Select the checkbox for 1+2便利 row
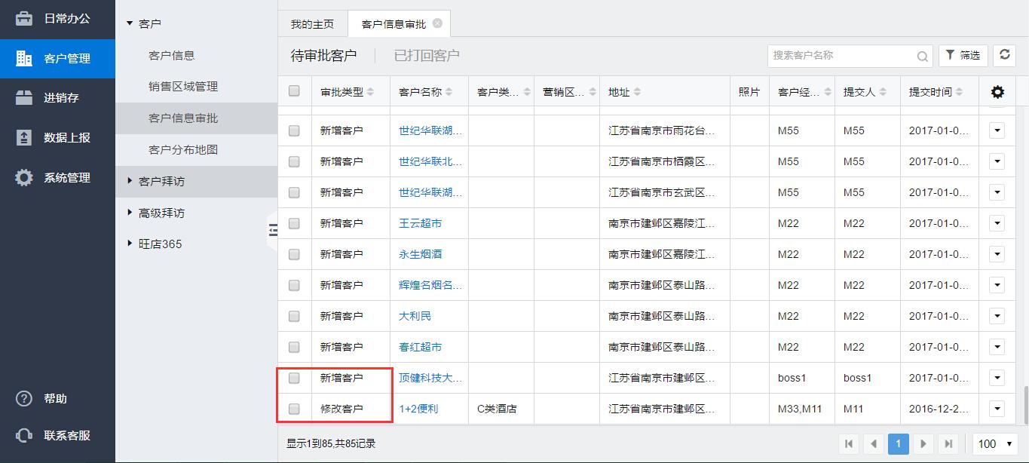Screen dimensions: 1029x463 pos(294,409)
